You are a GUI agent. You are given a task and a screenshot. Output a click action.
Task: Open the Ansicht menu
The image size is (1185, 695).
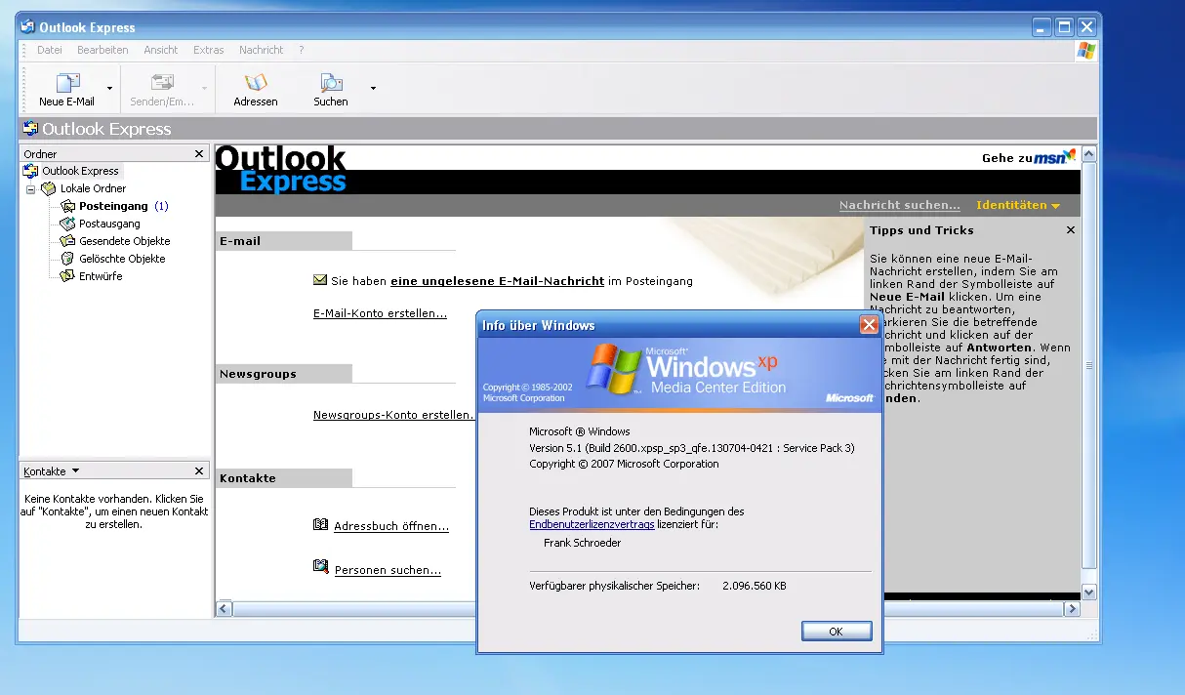coord(161,50)
